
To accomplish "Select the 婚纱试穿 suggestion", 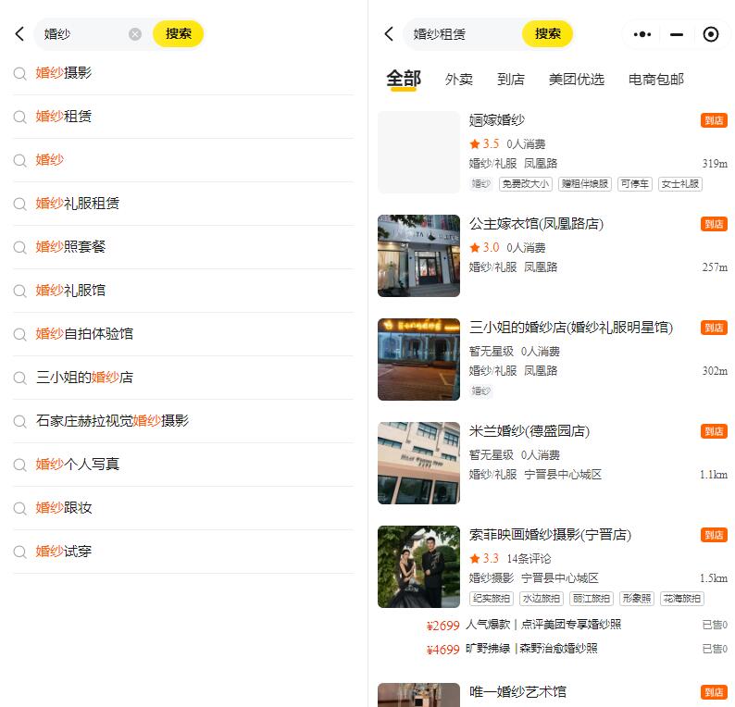I will point(183,552).
